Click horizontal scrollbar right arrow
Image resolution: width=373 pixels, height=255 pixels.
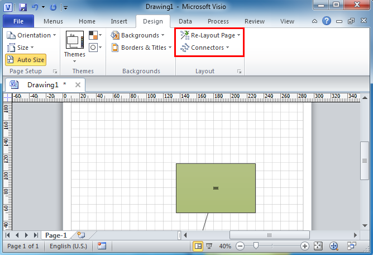tap(355, 235)
